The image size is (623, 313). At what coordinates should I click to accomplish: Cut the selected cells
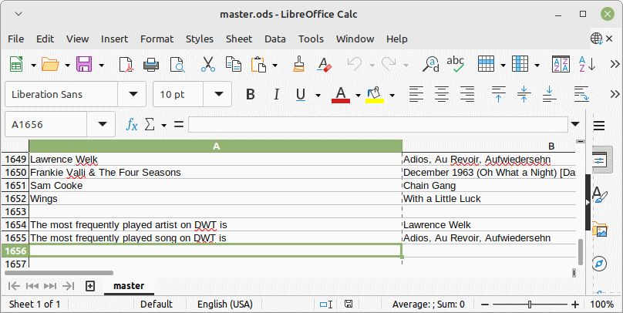coord(208,64)
